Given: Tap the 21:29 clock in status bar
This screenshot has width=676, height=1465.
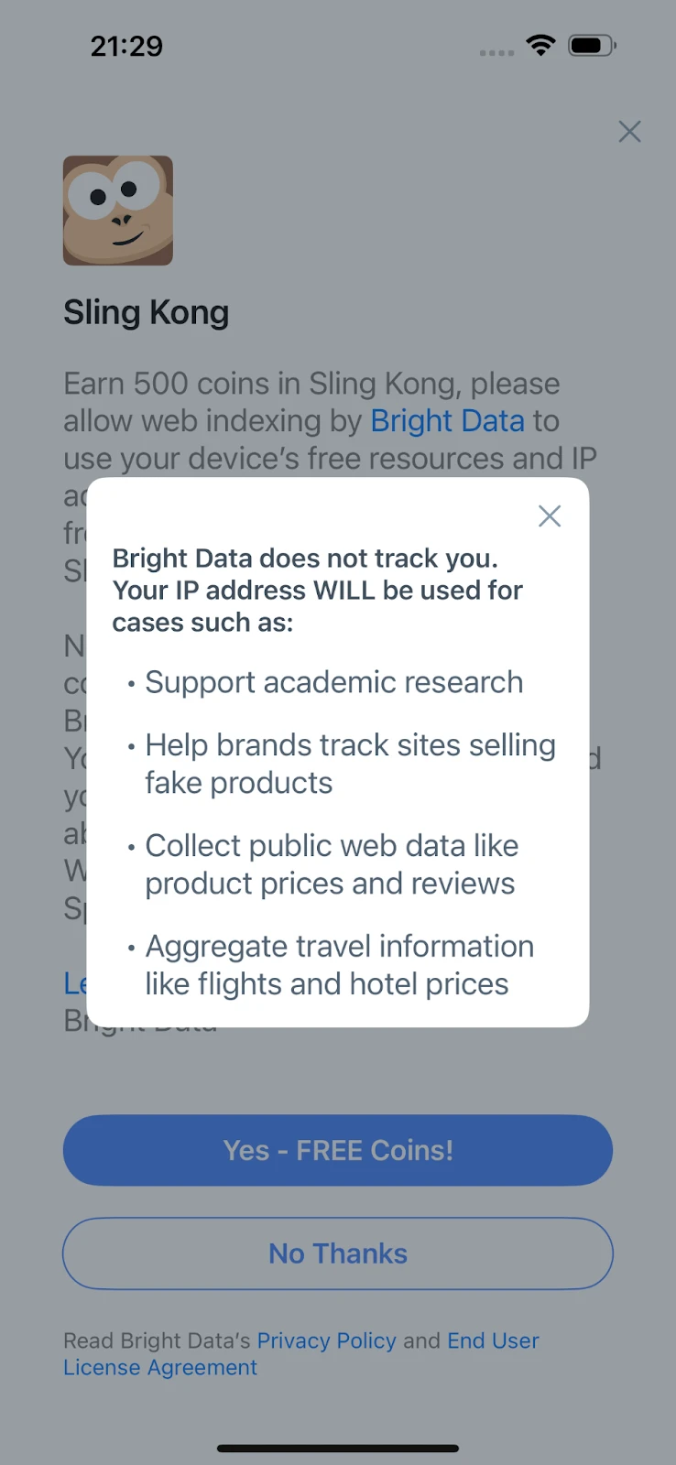Looking at the screenshot, I should tap(126, 46).
